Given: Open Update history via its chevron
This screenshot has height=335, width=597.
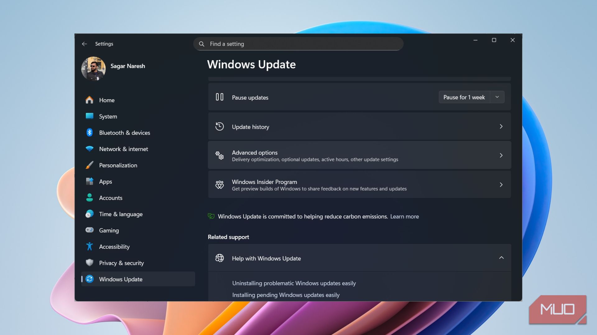Looking at the screenshot, I should tap(501, 127).
